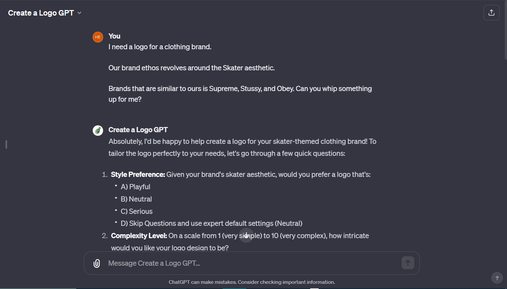Open the share conversation icon

click(491, 12)
